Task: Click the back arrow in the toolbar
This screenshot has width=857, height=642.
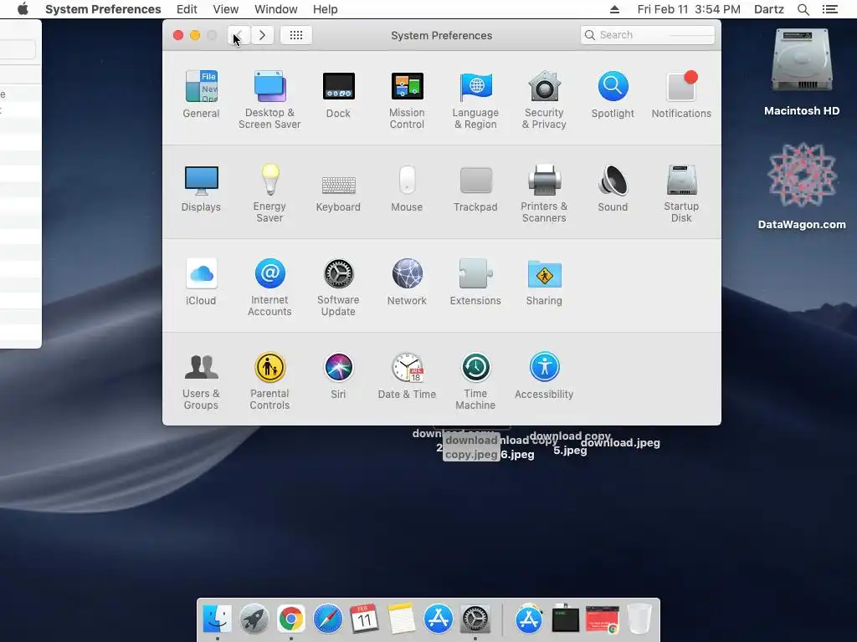Action: (x=239, y=35)
